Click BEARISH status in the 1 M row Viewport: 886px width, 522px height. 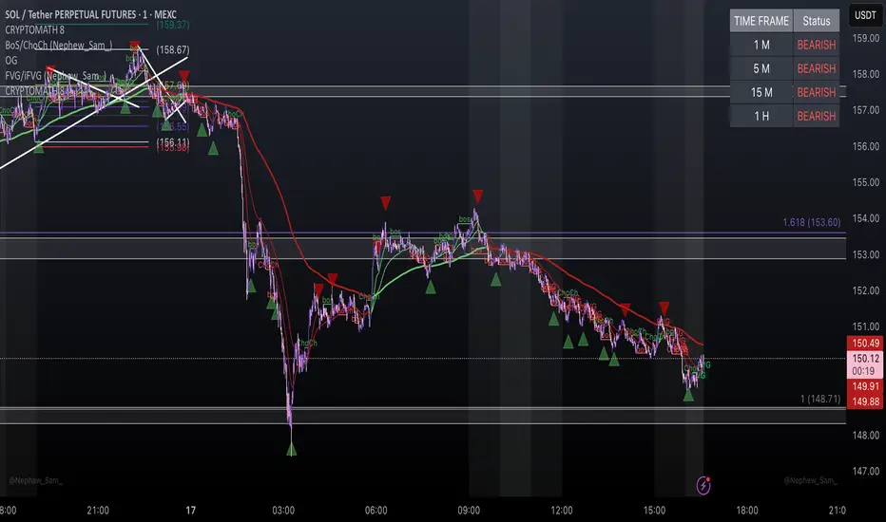(x=817, y=45)
